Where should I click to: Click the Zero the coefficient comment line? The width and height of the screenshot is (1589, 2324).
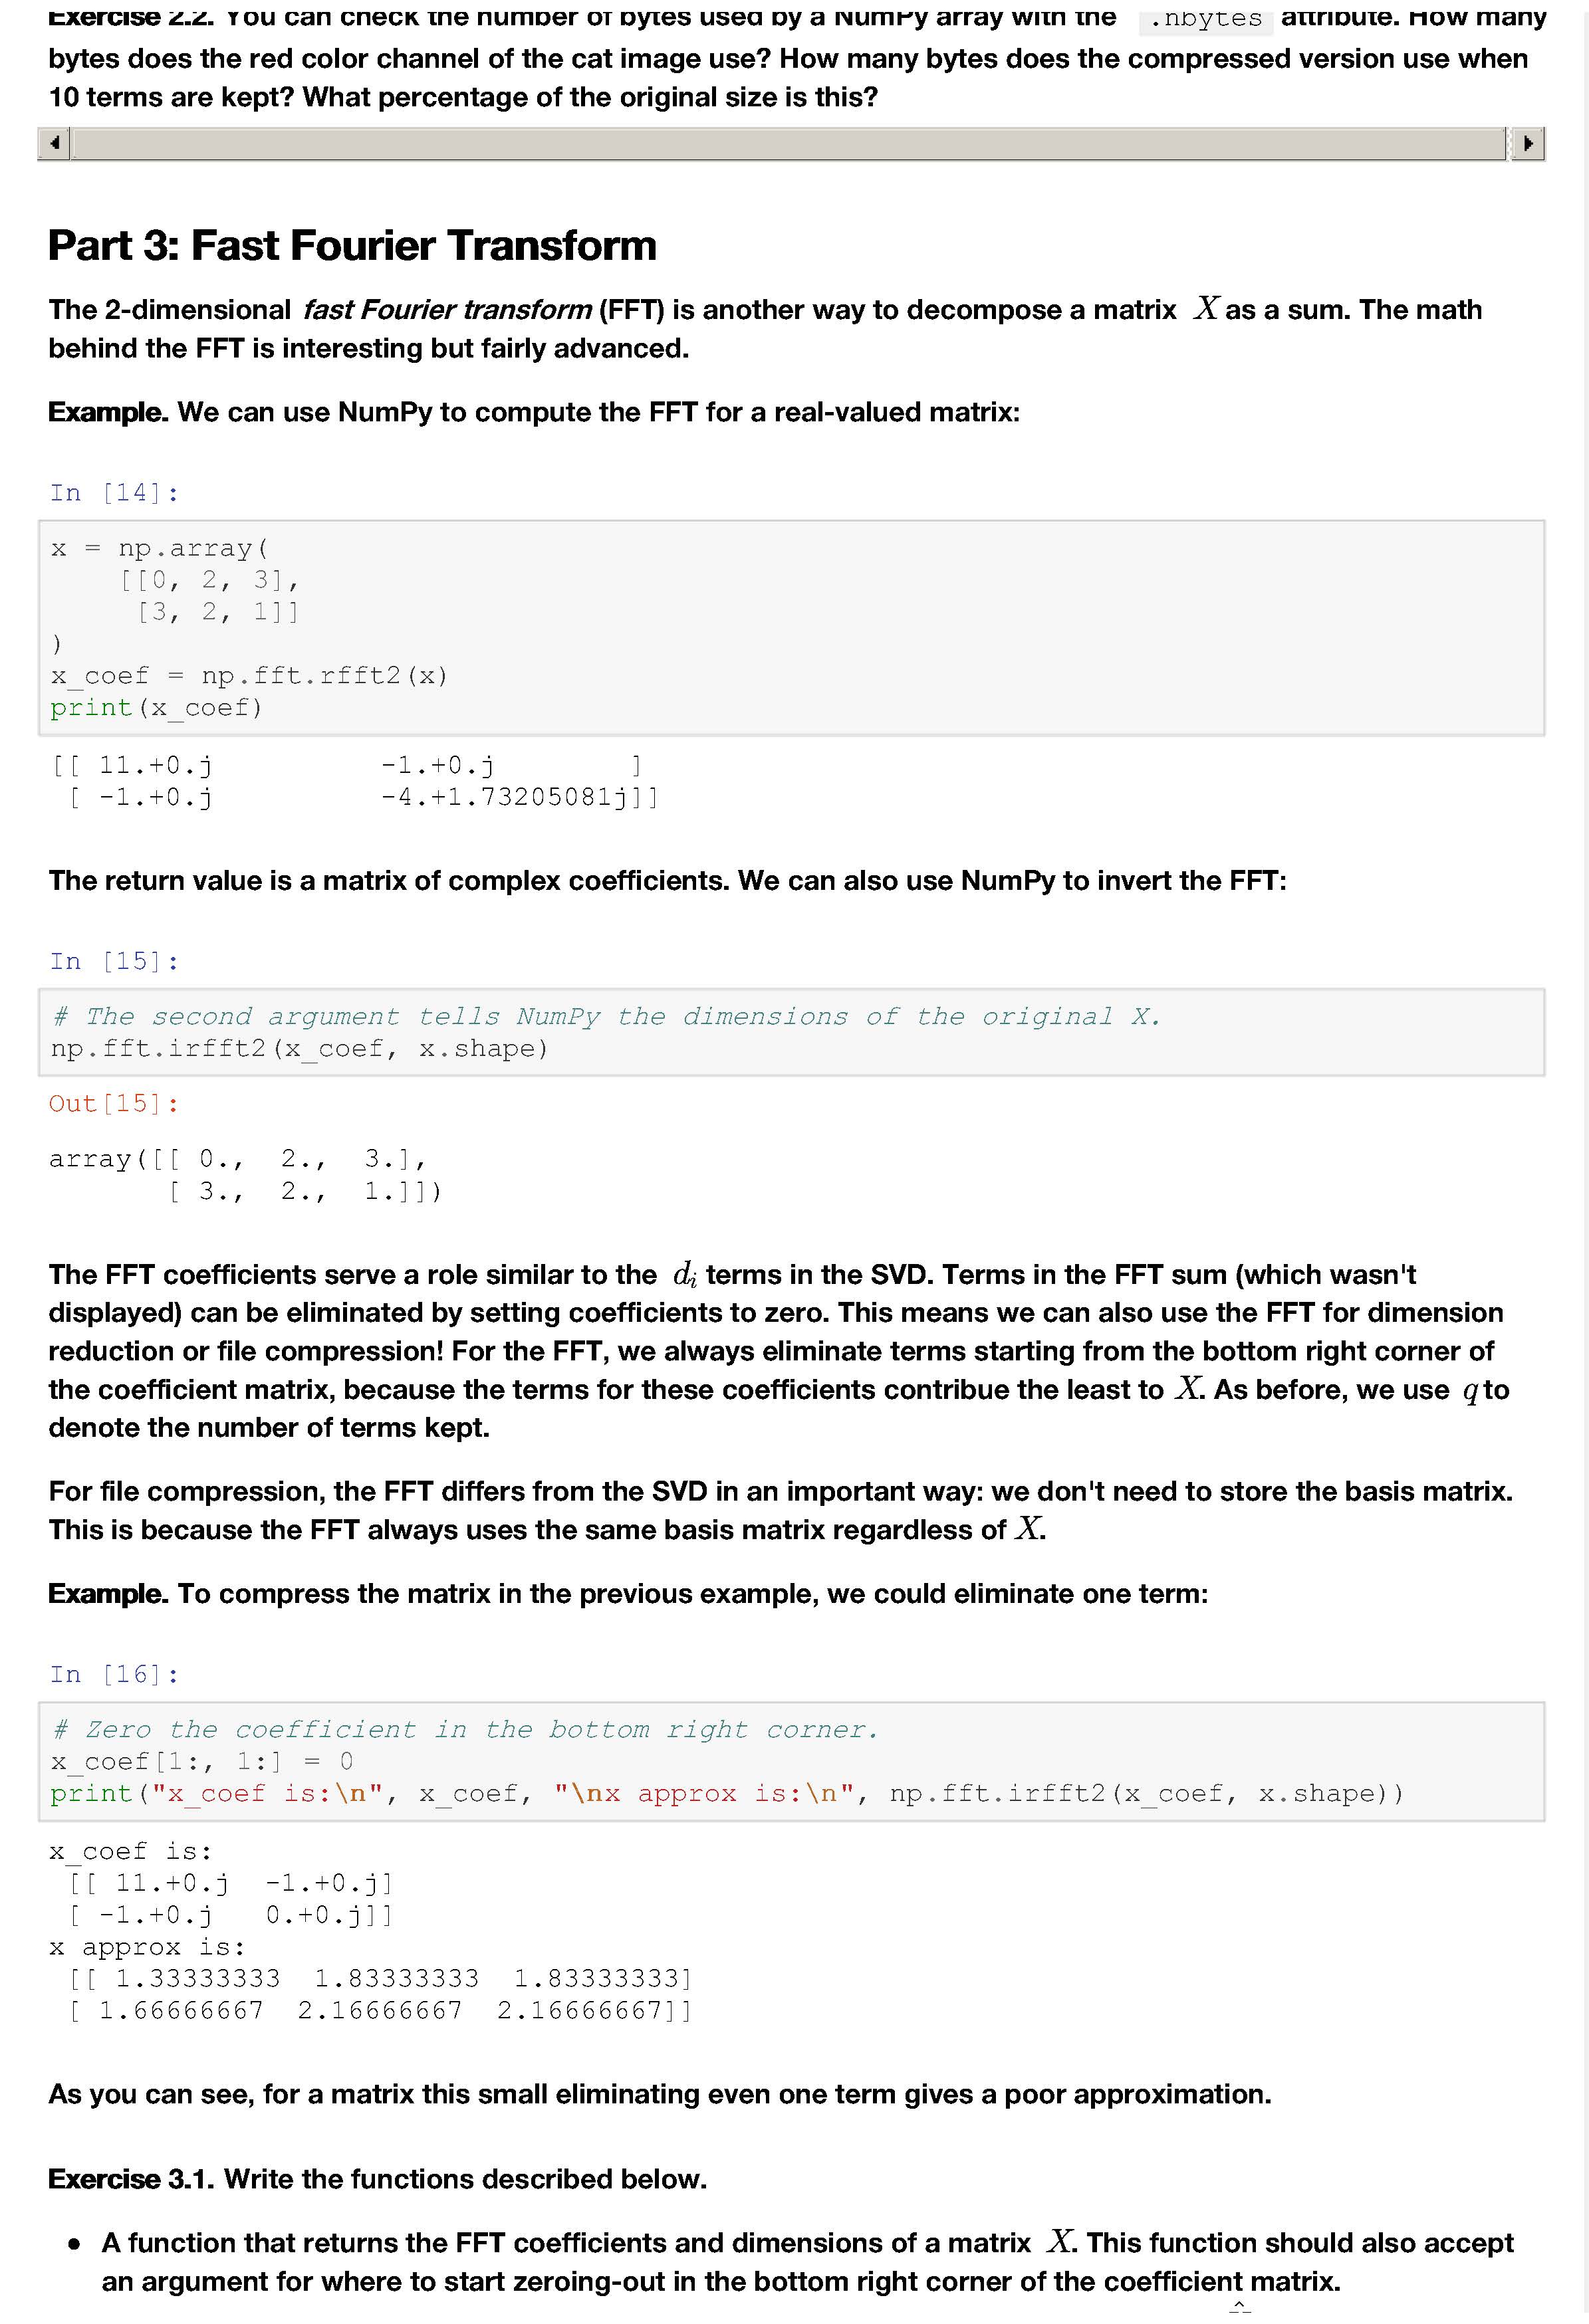point(465,1729)
